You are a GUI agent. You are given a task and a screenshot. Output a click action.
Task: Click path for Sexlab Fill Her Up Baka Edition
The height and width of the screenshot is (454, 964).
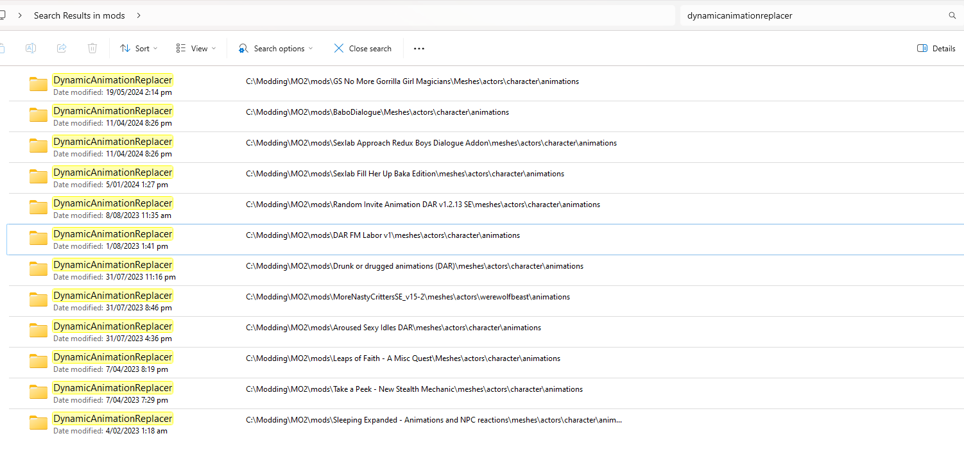(405, 174)
